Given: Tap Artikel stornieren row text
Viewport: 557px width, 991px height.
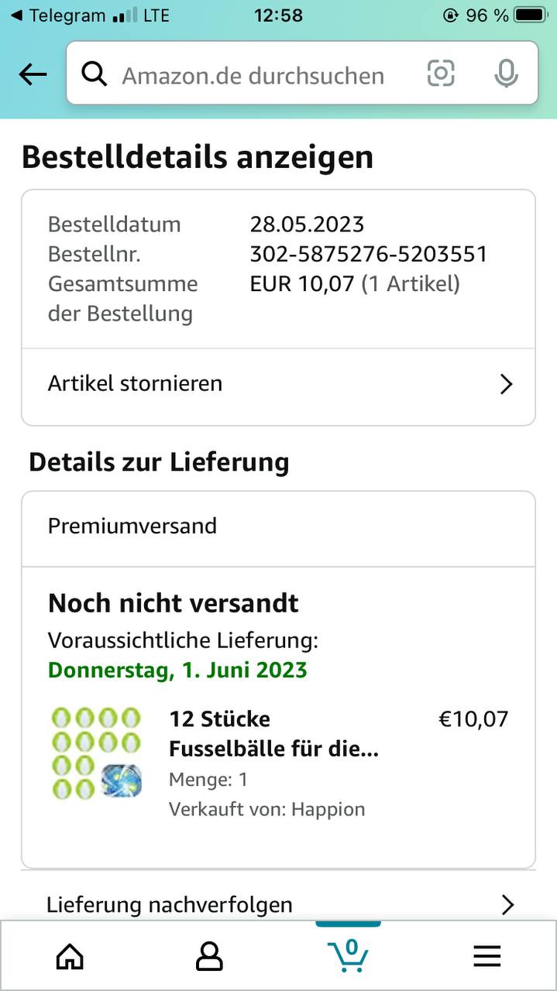Looking at the screenshot, I should (x=136, y=383).
